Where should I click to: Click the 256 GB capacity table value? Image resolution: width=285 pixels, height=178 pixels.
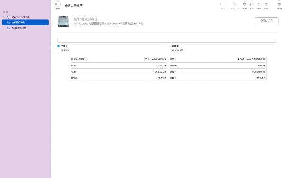click(162, 66)
